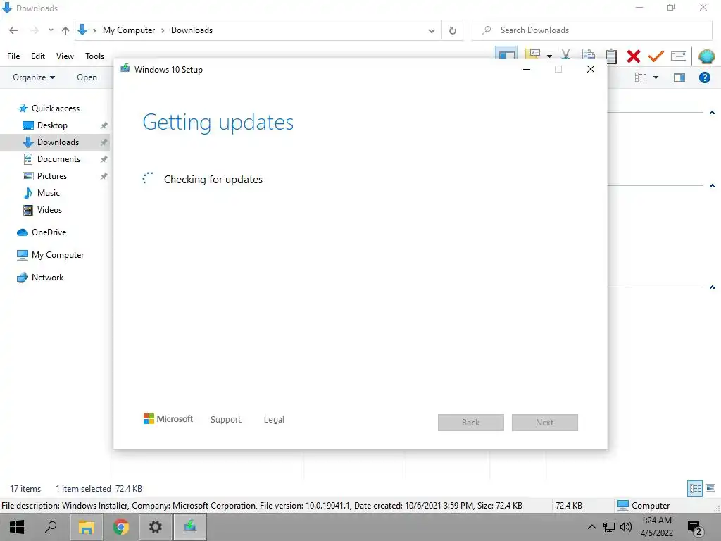This screenshot has width=721, height=541.
Task: Collapse the bottom file group chevron
Action: point(712,287)
